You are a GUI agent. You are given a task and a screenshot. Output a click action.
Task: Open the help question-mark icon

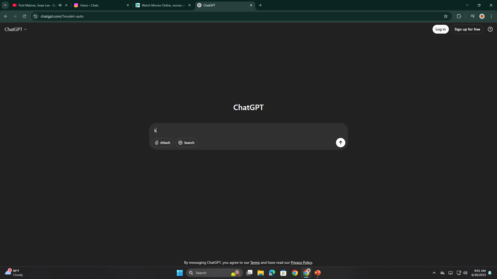[490, 29]
